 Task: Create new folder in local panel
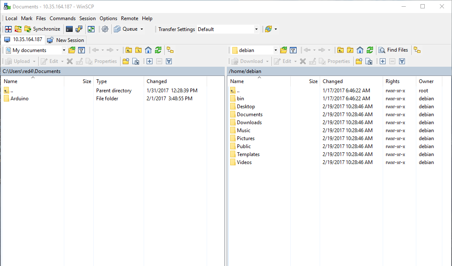pyautogui.click(x=126, y=61)
